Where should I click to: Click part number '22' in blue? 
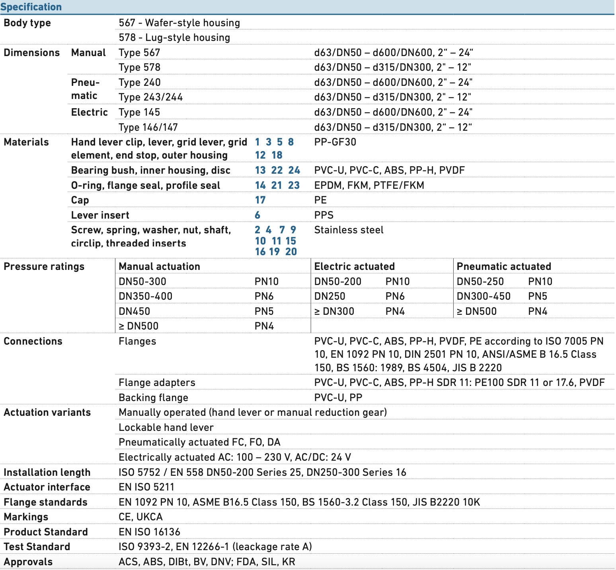pos(277,170)
